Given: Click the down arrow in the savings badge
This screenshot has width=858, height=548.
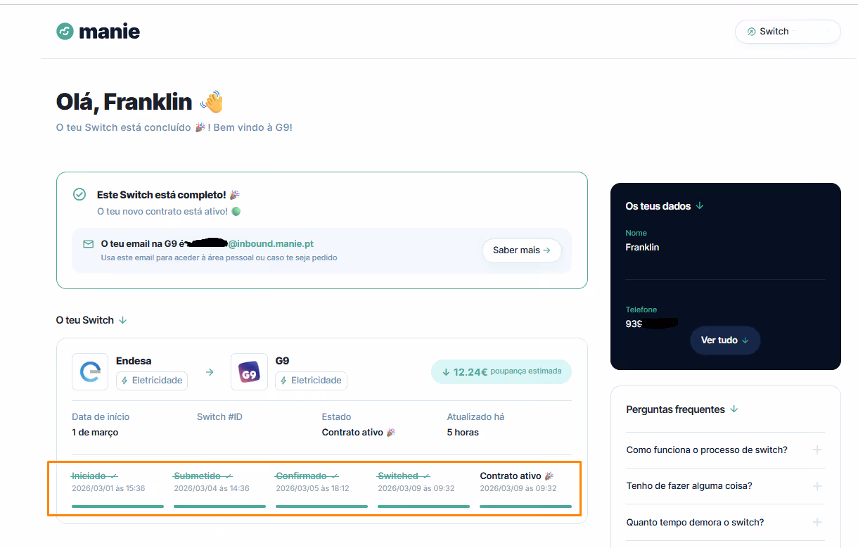Looking at the screenshot, I should [x=446, y=372].
